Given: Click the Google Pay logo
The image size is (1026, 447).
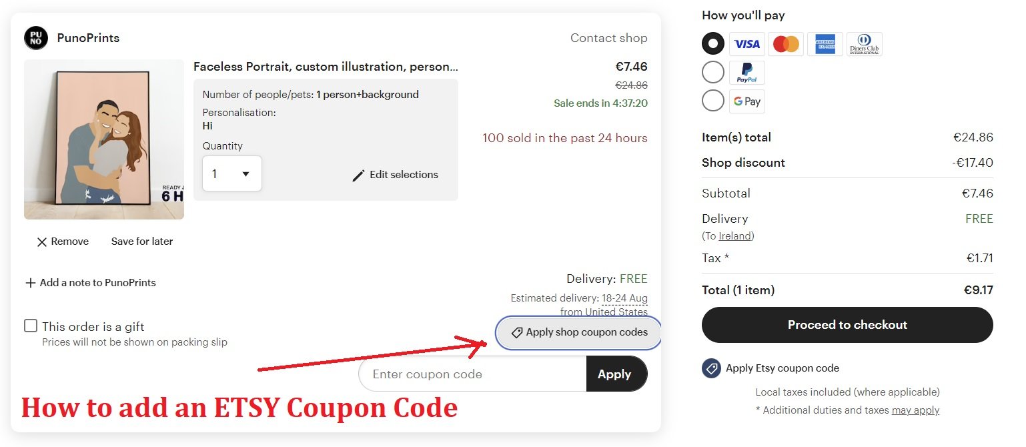Looking at the screenshot, I should coord(746,101).
